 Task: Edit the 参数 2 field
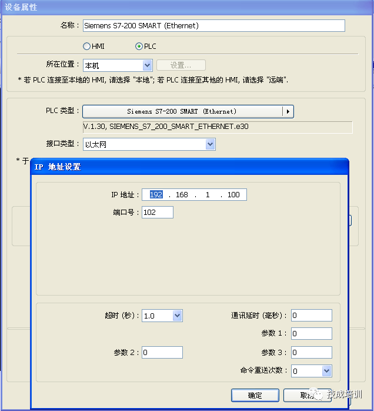tap(162, 352)
